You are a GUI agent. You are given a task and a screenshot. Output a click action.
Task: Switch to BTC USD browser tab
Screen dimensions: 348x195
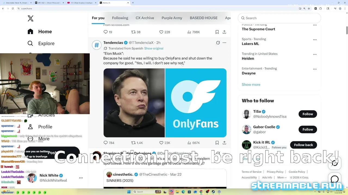pyautogui.click(x=50, y=3)
